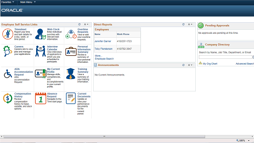Open the Careers gear-and-magnifier icon
Screen dimensions: 254x143
8,51
